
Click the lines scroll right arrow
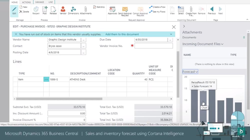click(171, 99)
